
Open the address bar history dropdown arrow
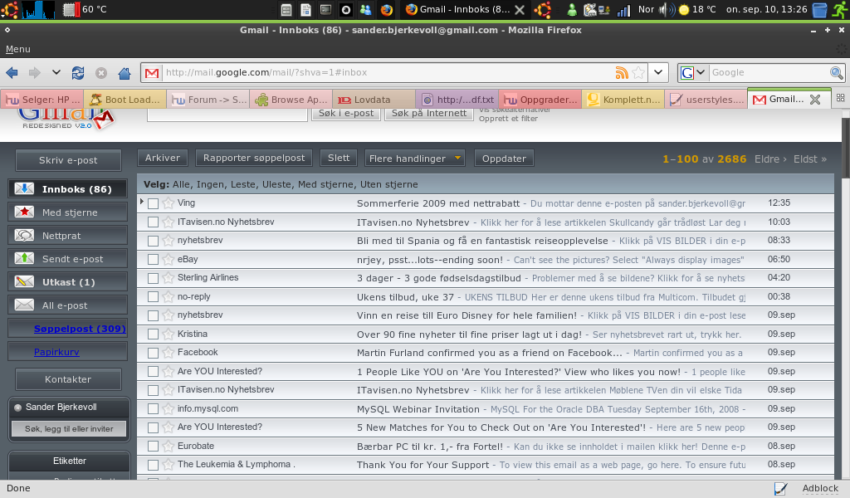pyautogui.click(x=658, y=72)
